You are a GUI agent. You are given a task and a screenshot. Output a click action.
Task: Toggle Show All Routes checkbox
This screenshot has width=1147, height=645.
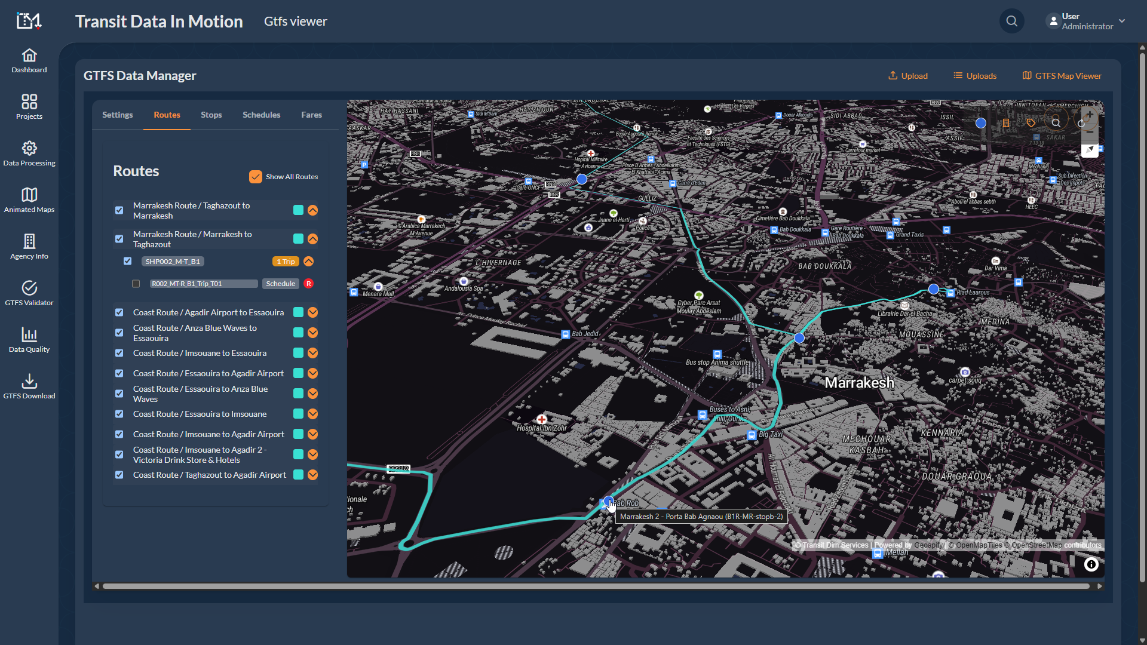tap(256, 177)
